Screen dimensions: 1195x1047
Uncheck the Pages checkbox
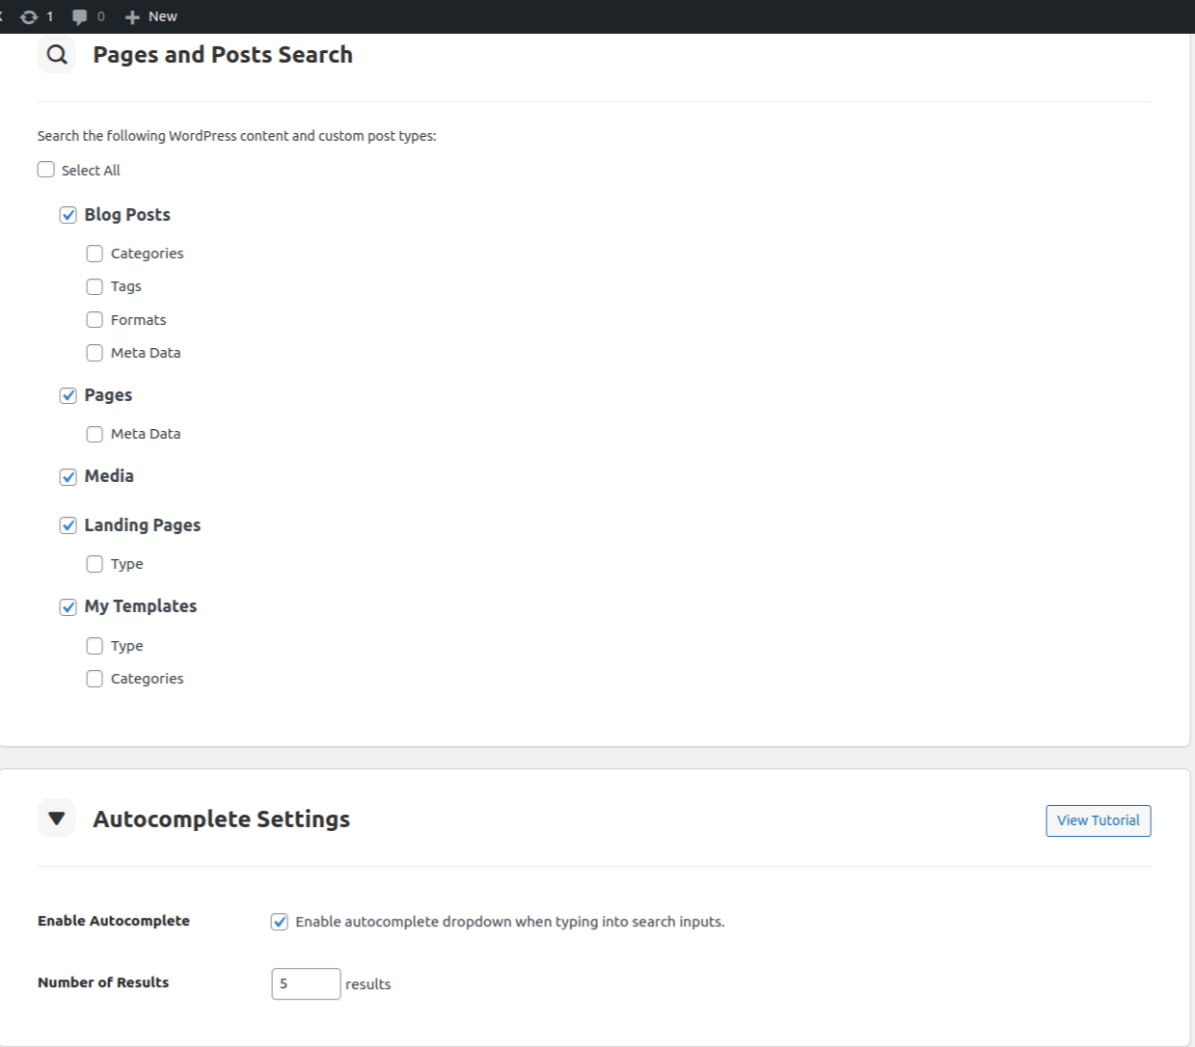(68, 395)
